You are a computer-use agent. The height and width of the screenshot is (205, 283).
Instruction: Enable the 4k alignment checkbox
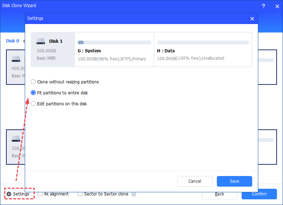(x=40, y=194)
